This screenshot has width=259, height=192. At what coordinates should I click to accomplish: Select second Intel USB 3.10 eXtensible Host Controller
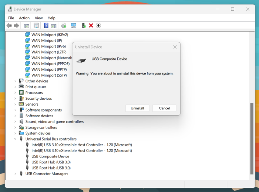pos(82,150)
